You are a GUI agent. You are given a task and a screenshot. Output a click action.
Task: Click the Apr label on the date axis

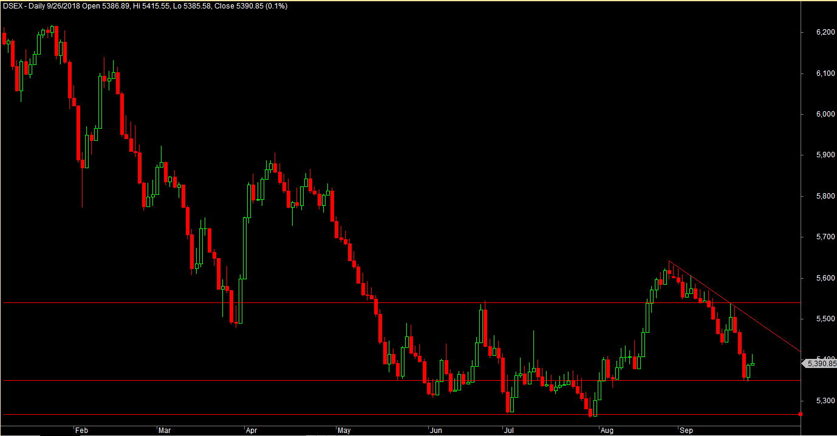[x=251, y=431]
